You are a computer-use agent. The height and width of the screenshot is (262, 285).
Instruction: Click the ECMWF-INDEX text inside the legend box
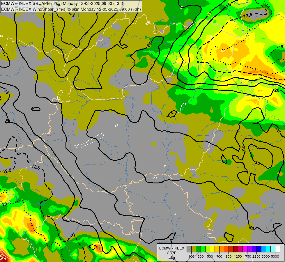(172, 248)
